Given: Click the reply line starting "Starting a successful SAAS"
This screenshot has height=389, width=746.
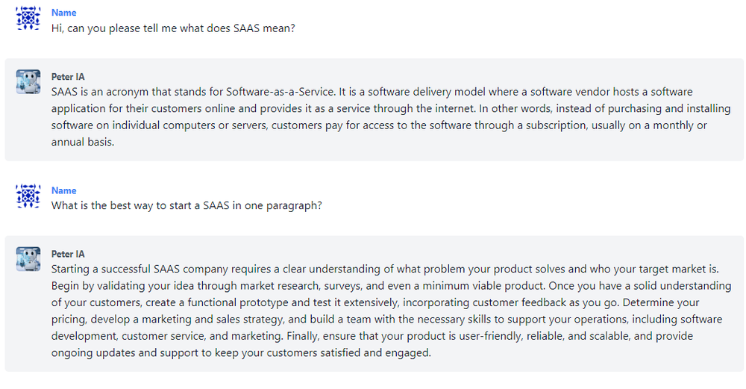Looking at the screenshot, I should [385, 269].
